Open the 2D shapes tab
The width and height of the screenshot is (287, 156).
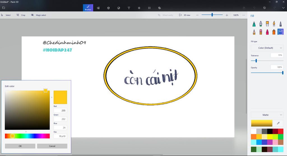click(98, 8)
